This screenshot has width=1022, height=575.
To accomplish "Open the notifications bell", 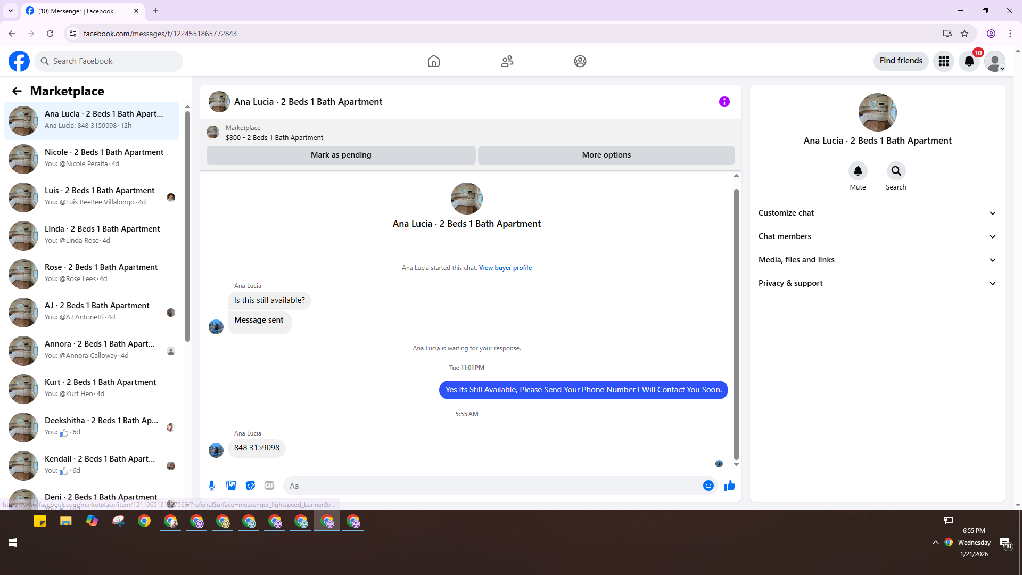I will click(x=969, y=61).
